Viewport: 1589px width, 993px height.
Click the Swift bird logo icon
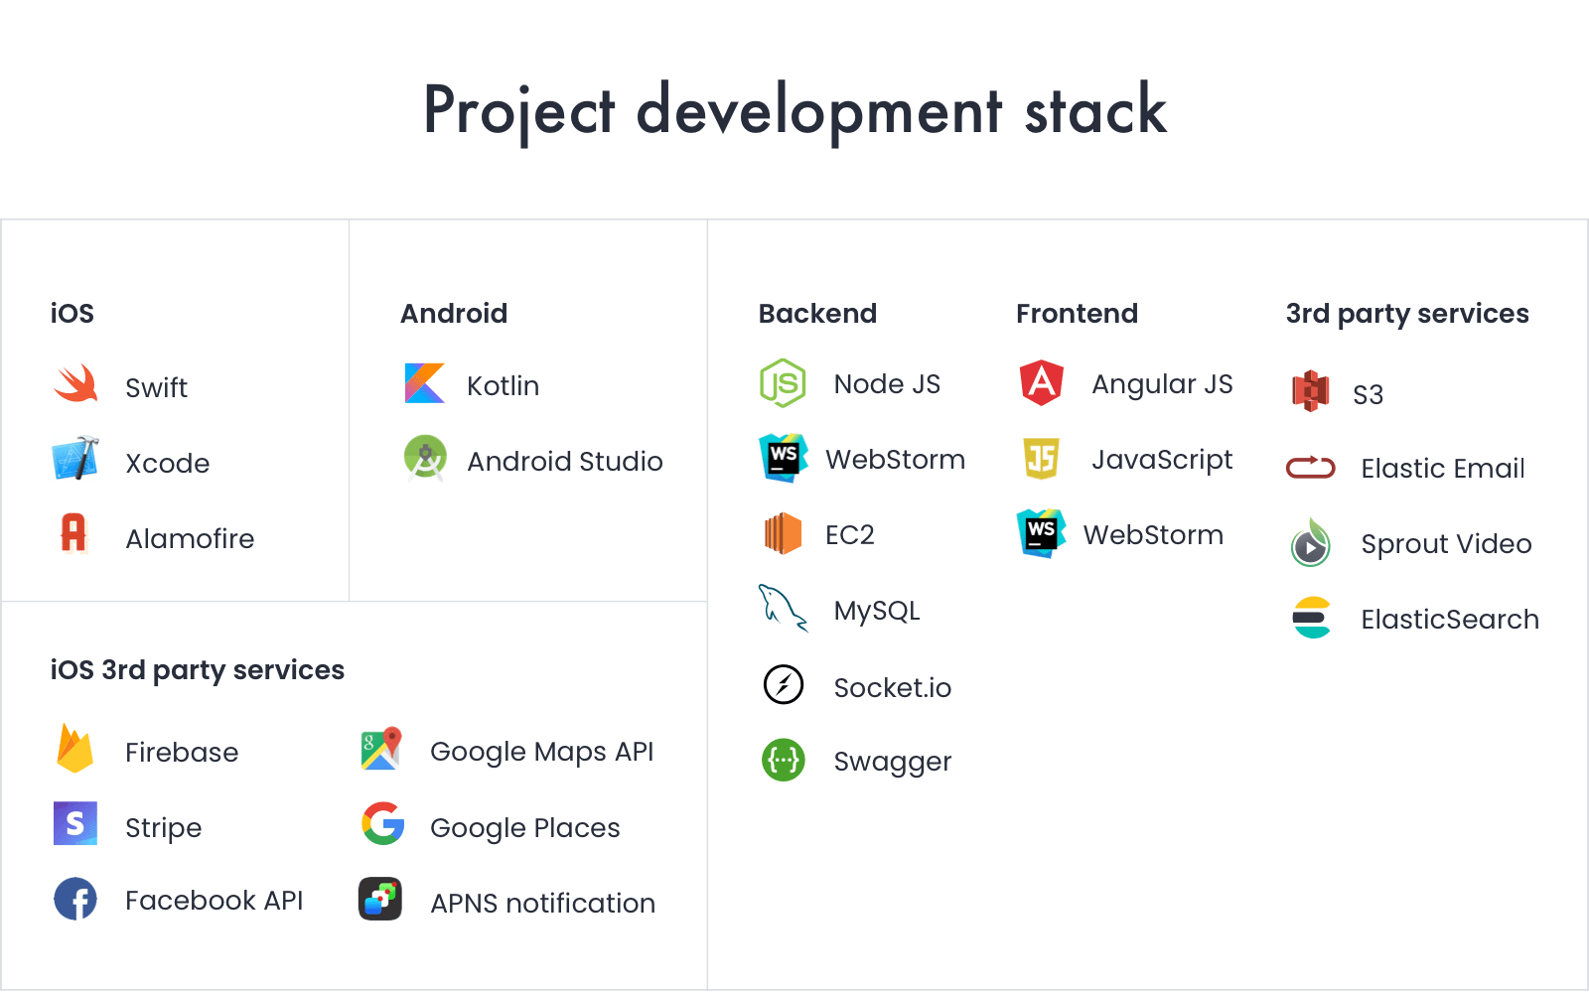tap(75, 384)
